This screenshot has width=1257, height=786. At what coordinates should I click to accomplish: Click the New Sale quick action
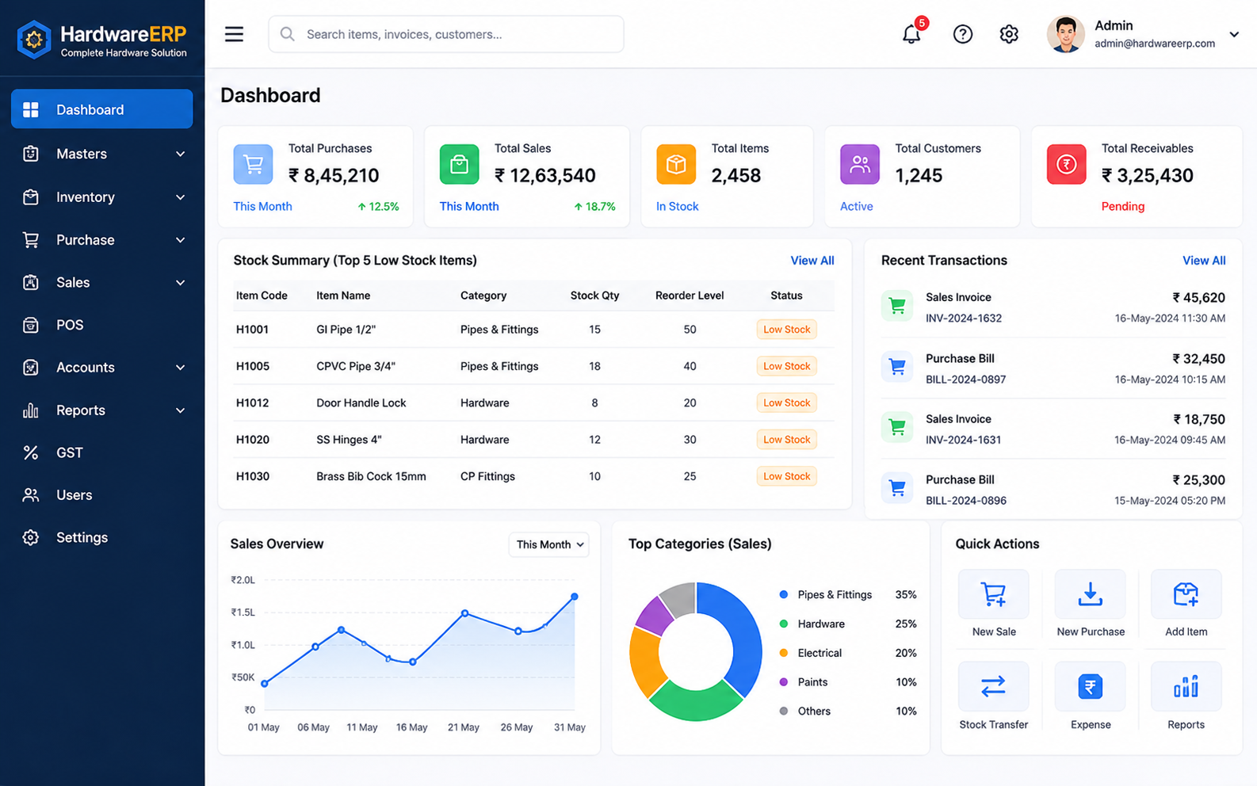pos(994,604)
